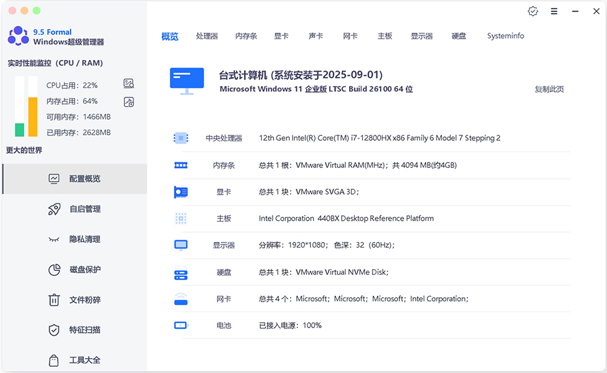Click the CPU占用：22% text
Screen dimensions: 607x373
72,86
